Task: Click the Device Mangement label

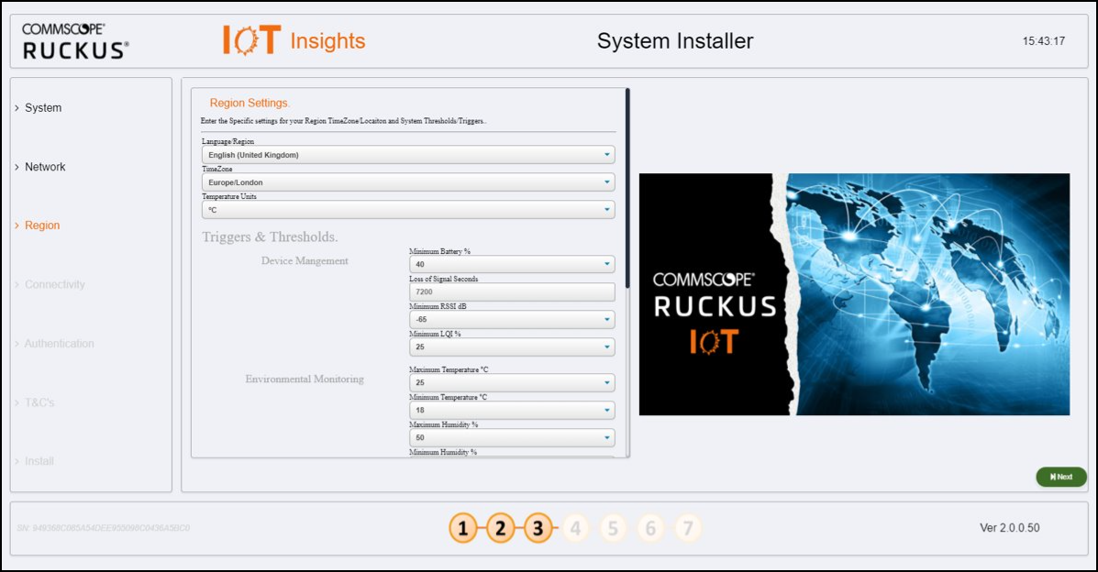Action: [305, 260]
